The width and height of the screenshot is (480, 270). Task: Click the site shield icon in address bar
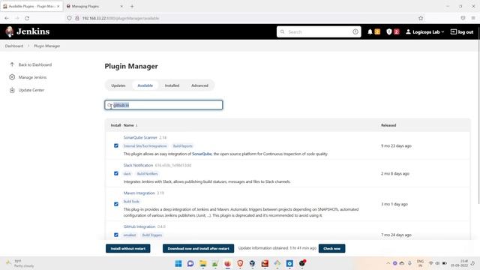tap(69, 18)
